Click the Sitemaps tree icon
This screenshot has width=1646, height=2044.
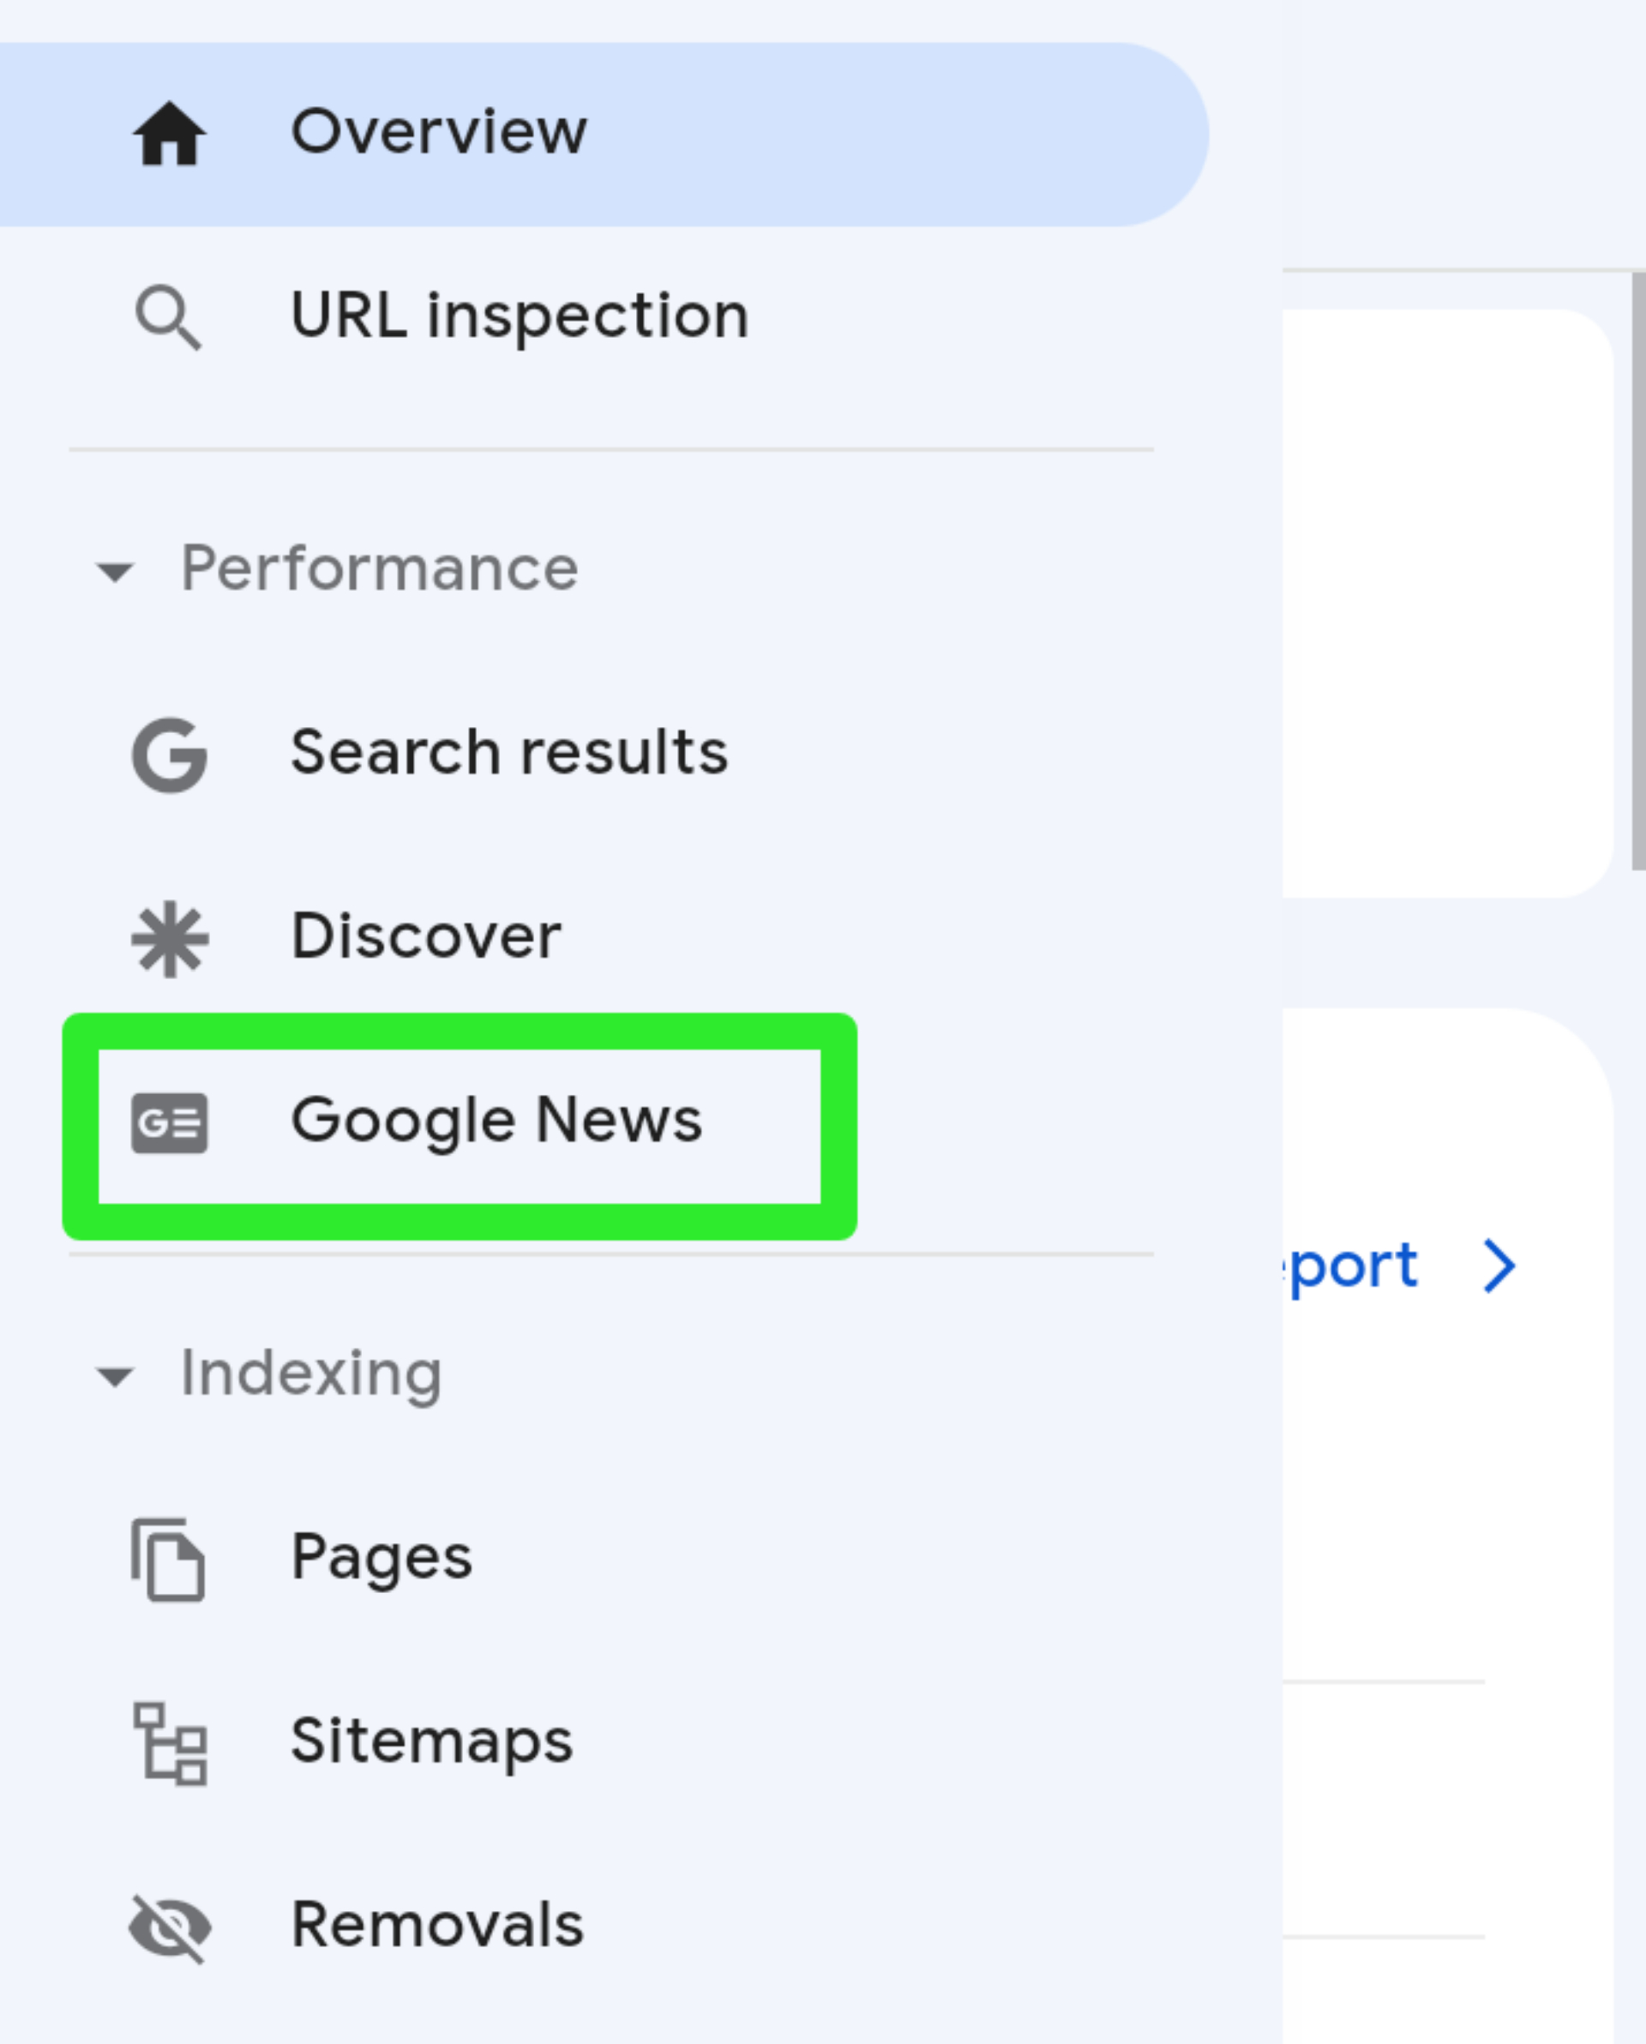tap(171, 1743)
